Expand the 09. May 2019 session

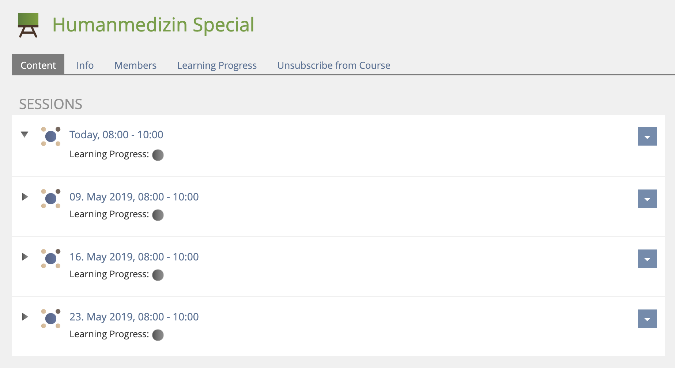point(25,197)
